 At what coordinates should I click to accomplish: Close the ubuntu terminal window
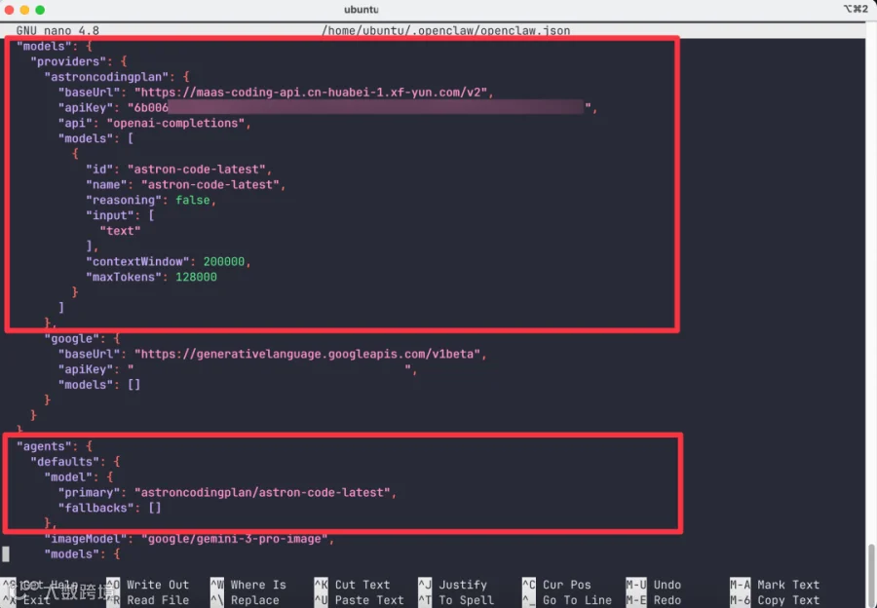coord(9,10)
